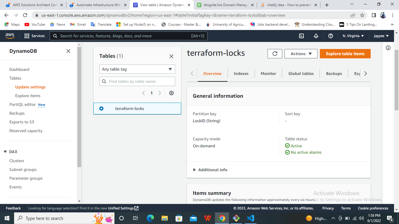The image size is (399, 224).
Task: Open the help question mark menu
Action: 330,36
